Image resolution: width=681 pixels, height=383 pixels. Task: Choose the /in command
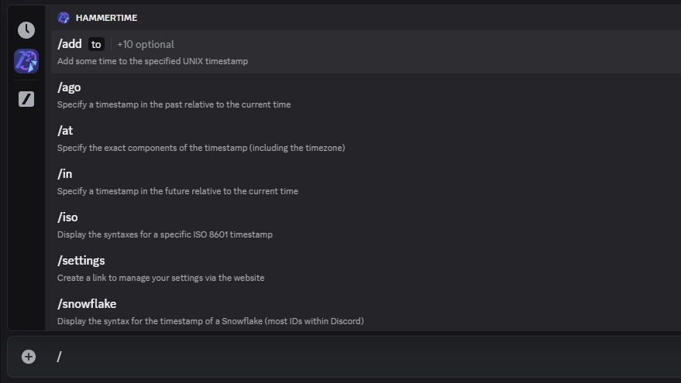pyautogui.click(x=366, y=182)
